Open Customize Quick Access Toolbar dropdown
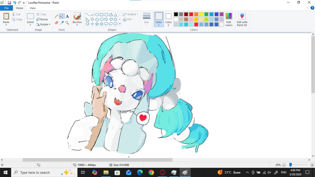 coord(24,3)
